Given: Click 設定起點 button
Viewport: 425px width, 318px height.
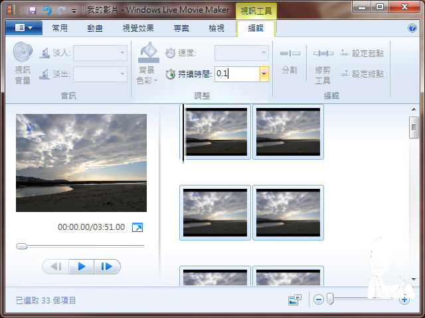Looking at the screenshot, I should 362,53.
